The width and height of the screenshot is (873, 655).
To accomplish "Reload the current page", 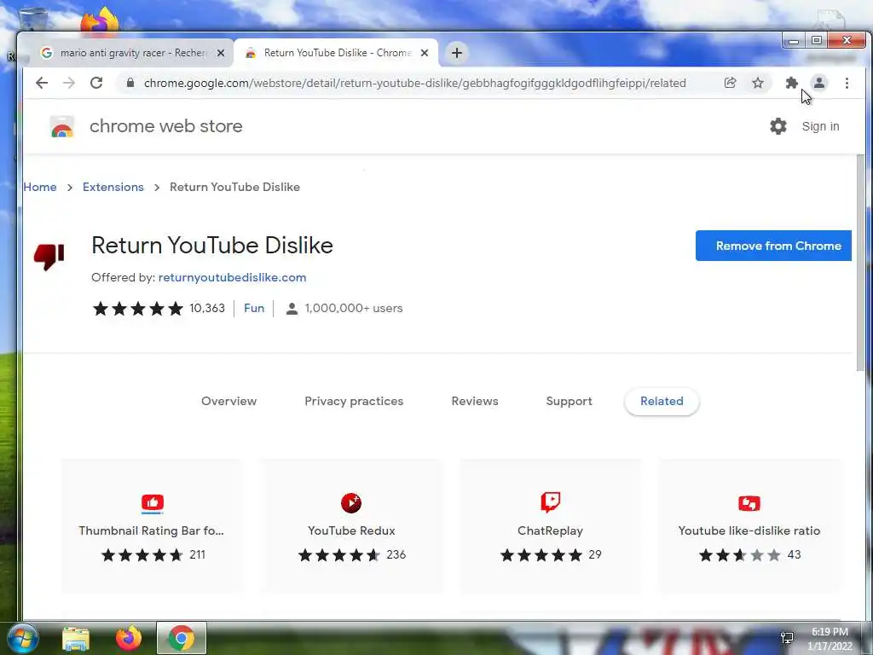I will point(96,83).
